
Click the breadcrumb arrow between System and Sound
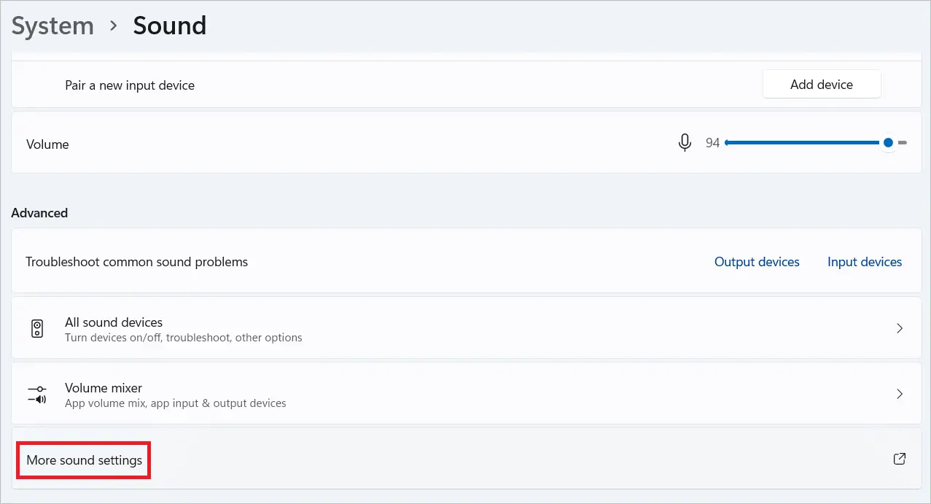point(113,26)
